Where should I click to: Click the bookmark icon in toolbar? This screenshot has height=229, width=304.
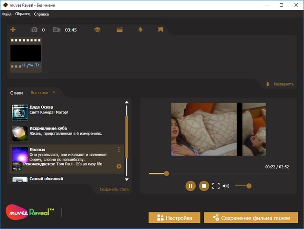point(161,30)
